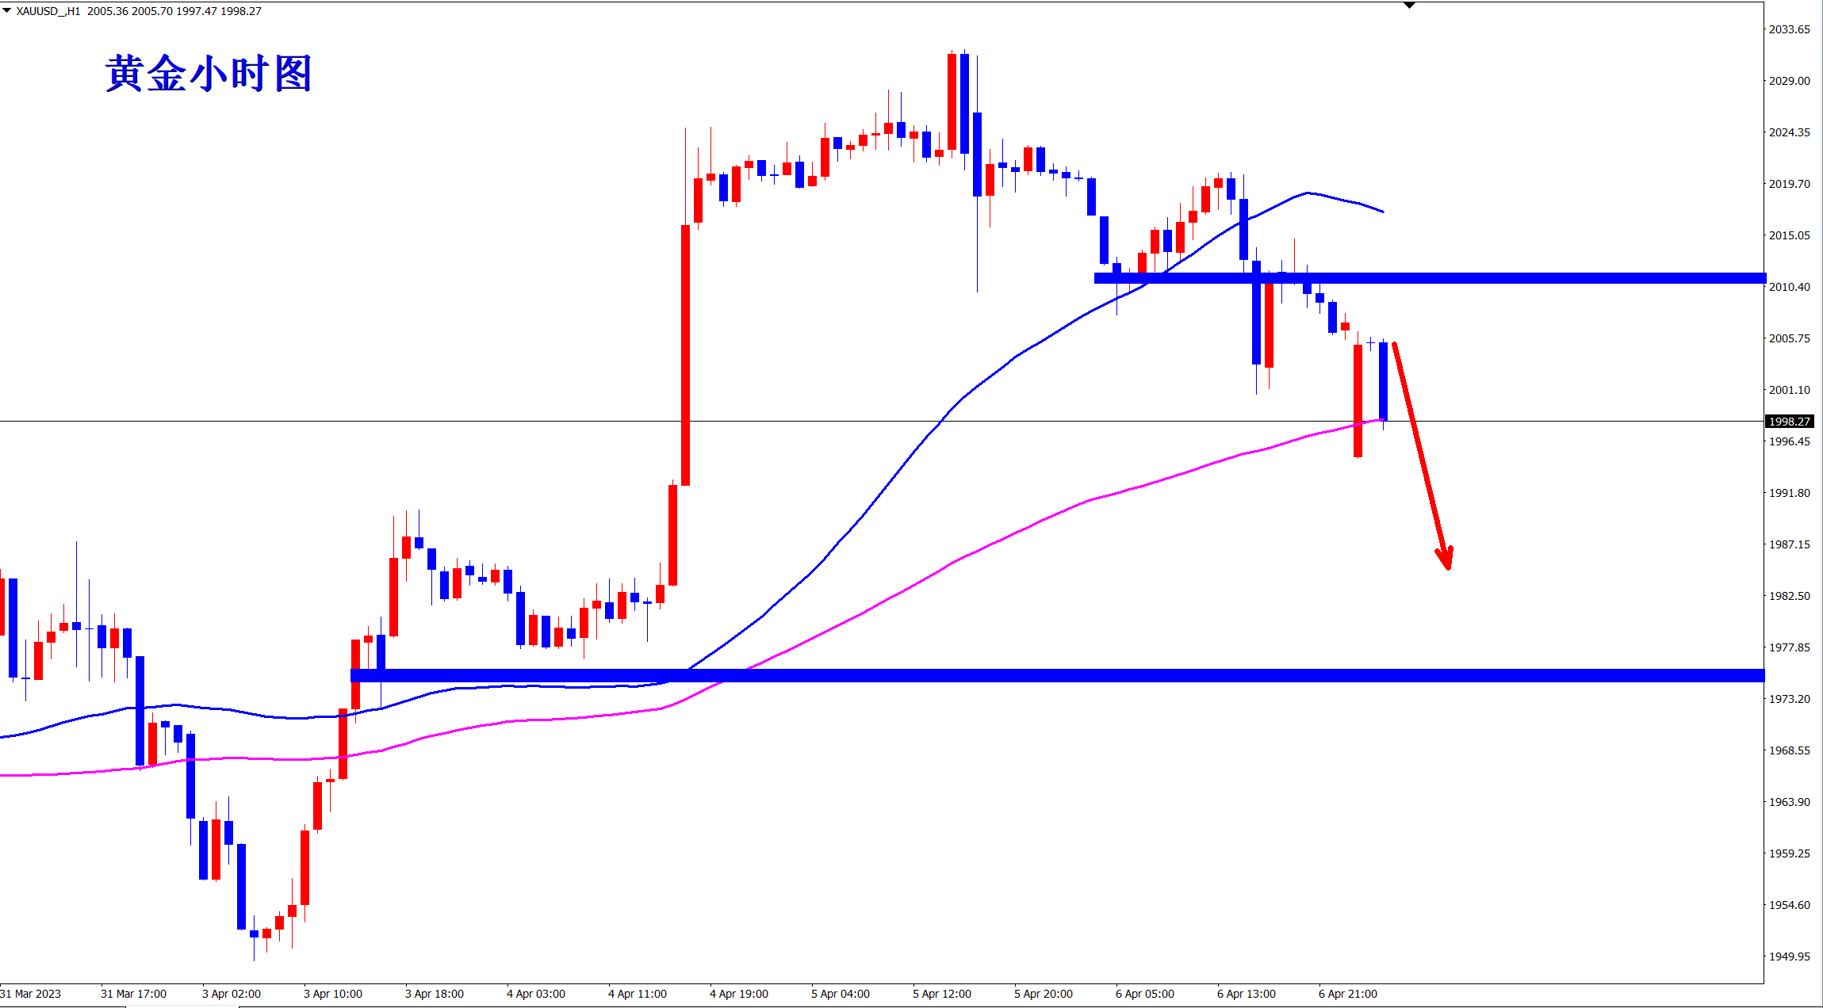Click the XAUUSD_H1 symbol label
Viewport: 1823px width, 1008px height.
click(48, 11)
